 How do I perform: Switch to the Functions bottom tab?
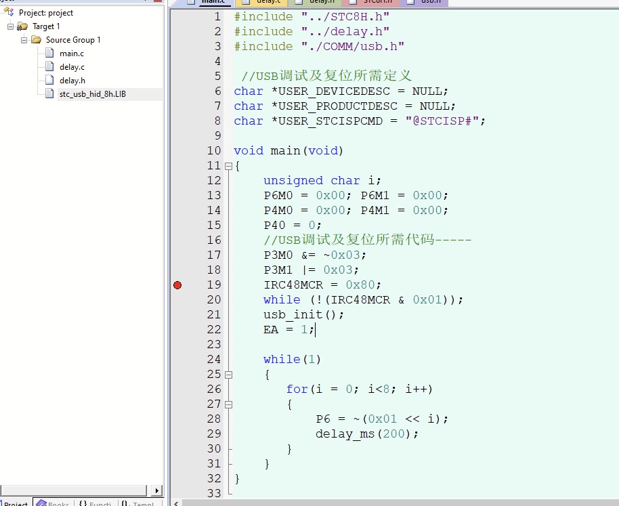point(95,503)
